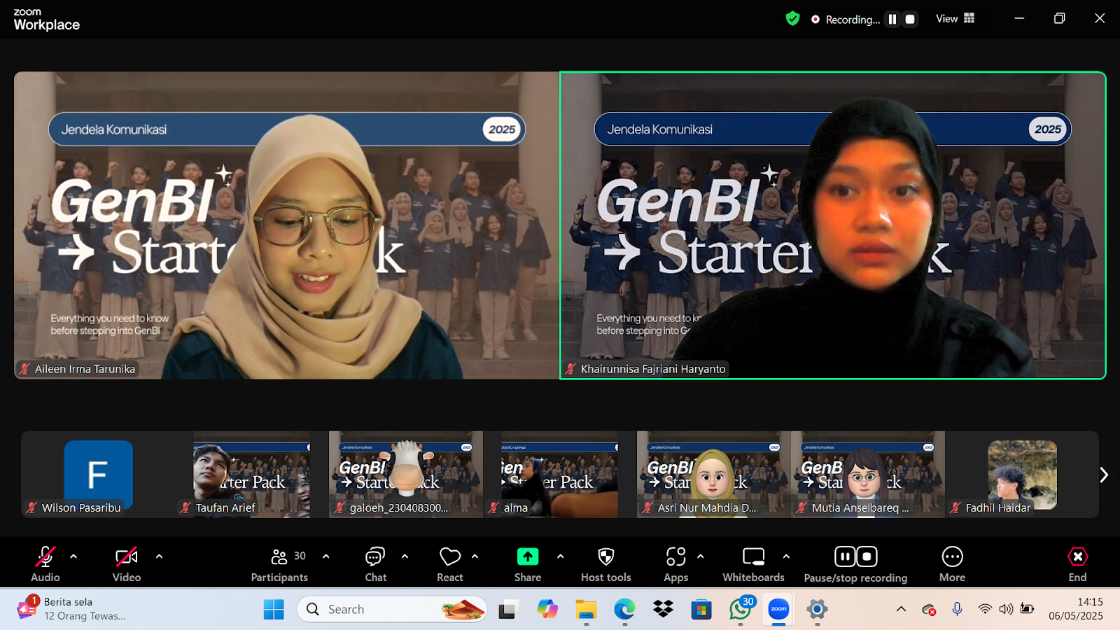Open WhatsApp from the taskbar
Viewport: 1120px width, 630px height.
coord(740,610)
